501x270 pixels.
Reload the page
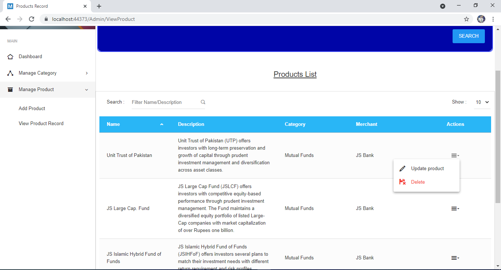pyautogui.click(x=32, y=19)
